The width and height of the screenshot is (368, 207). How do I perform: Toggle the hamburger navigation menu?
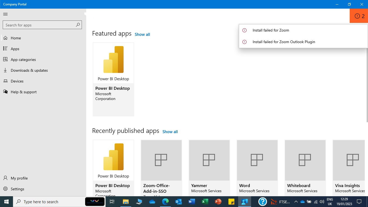coord(5,14)
